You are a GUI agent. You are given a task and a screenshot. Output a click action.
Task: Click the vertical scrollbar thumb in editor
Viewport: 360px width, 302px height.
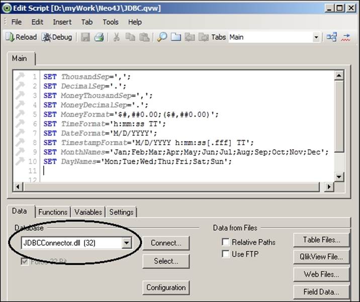coord(339,116)
